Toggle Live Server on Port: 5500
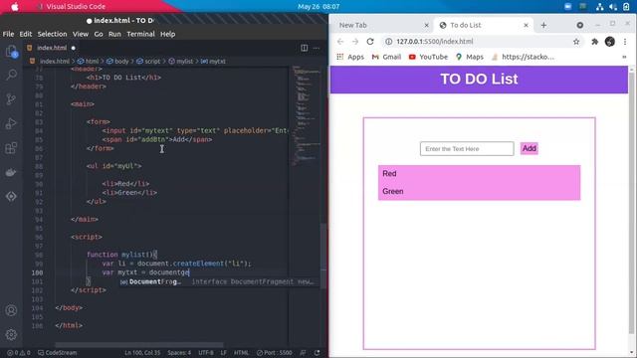Screen dimensions: 637x358 click(x=275, y=353)
